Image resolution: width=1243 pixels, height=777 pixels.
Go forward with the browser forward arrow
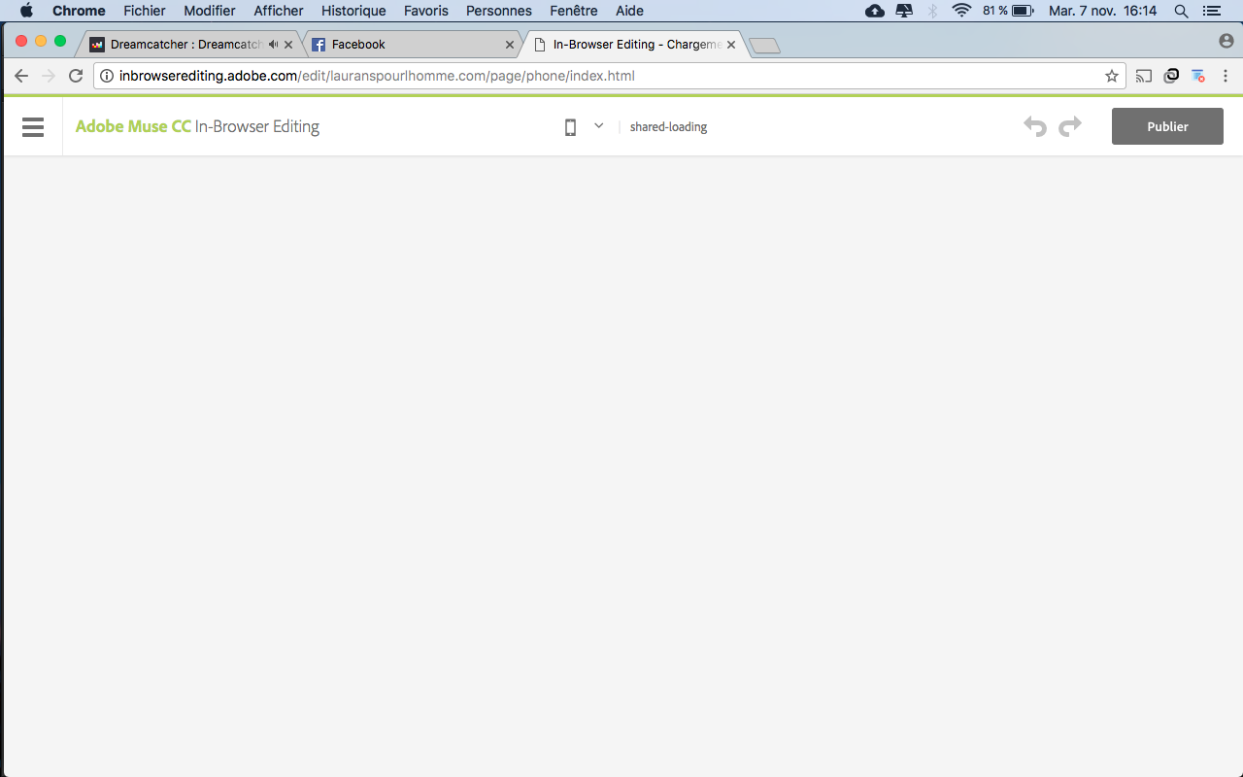tap(49, 76)
